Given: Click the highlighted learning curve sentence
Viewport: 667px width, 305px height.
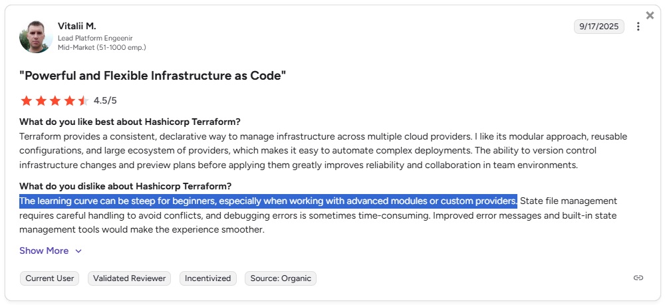Looking at the screenshot, I should click(268, 201).
